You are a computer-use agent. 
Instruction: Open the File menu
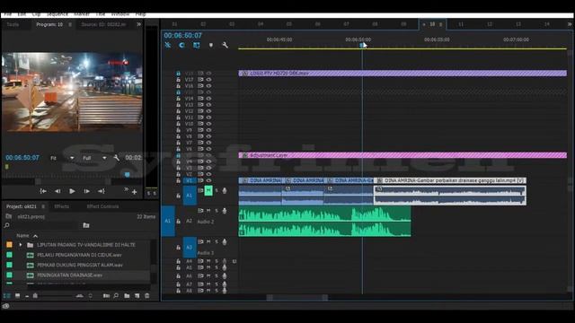pyautogui.click(x=8, y=14)
